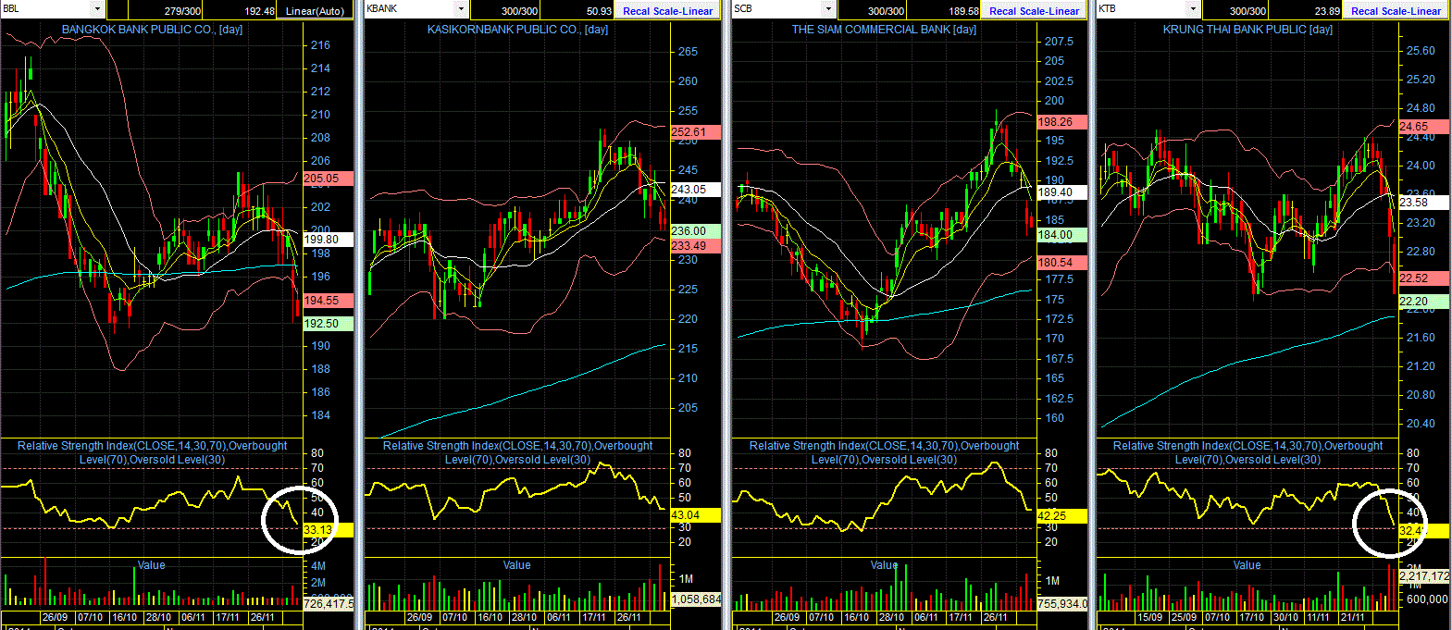Click the Relative Strength Index label under SCB

pyautogui.click(x=884, y=452)
